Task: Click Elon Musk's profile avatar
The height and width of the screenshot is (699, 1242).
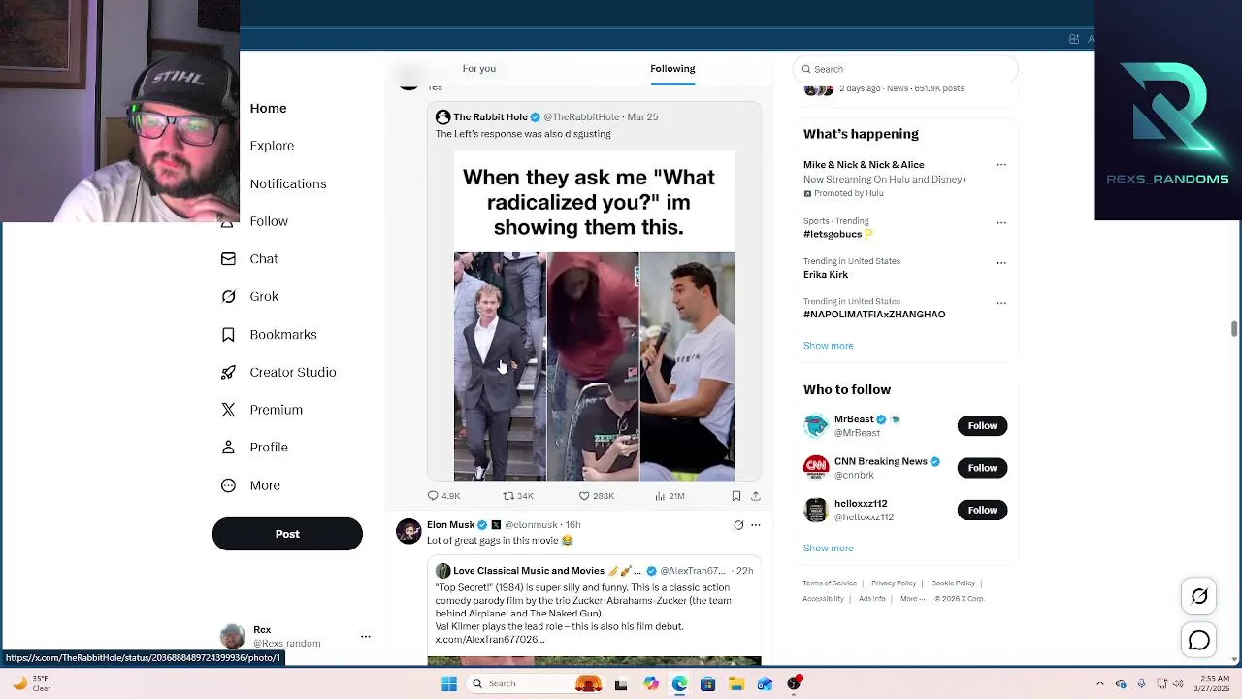Action: (x=409, y=531)
